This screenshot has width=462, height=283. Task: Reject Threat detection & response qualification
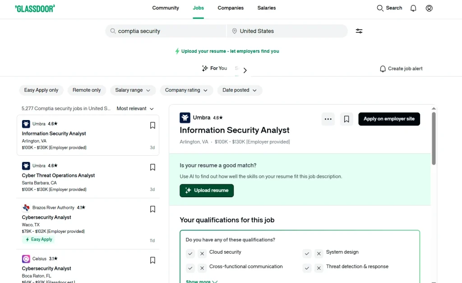pos(319,268)
